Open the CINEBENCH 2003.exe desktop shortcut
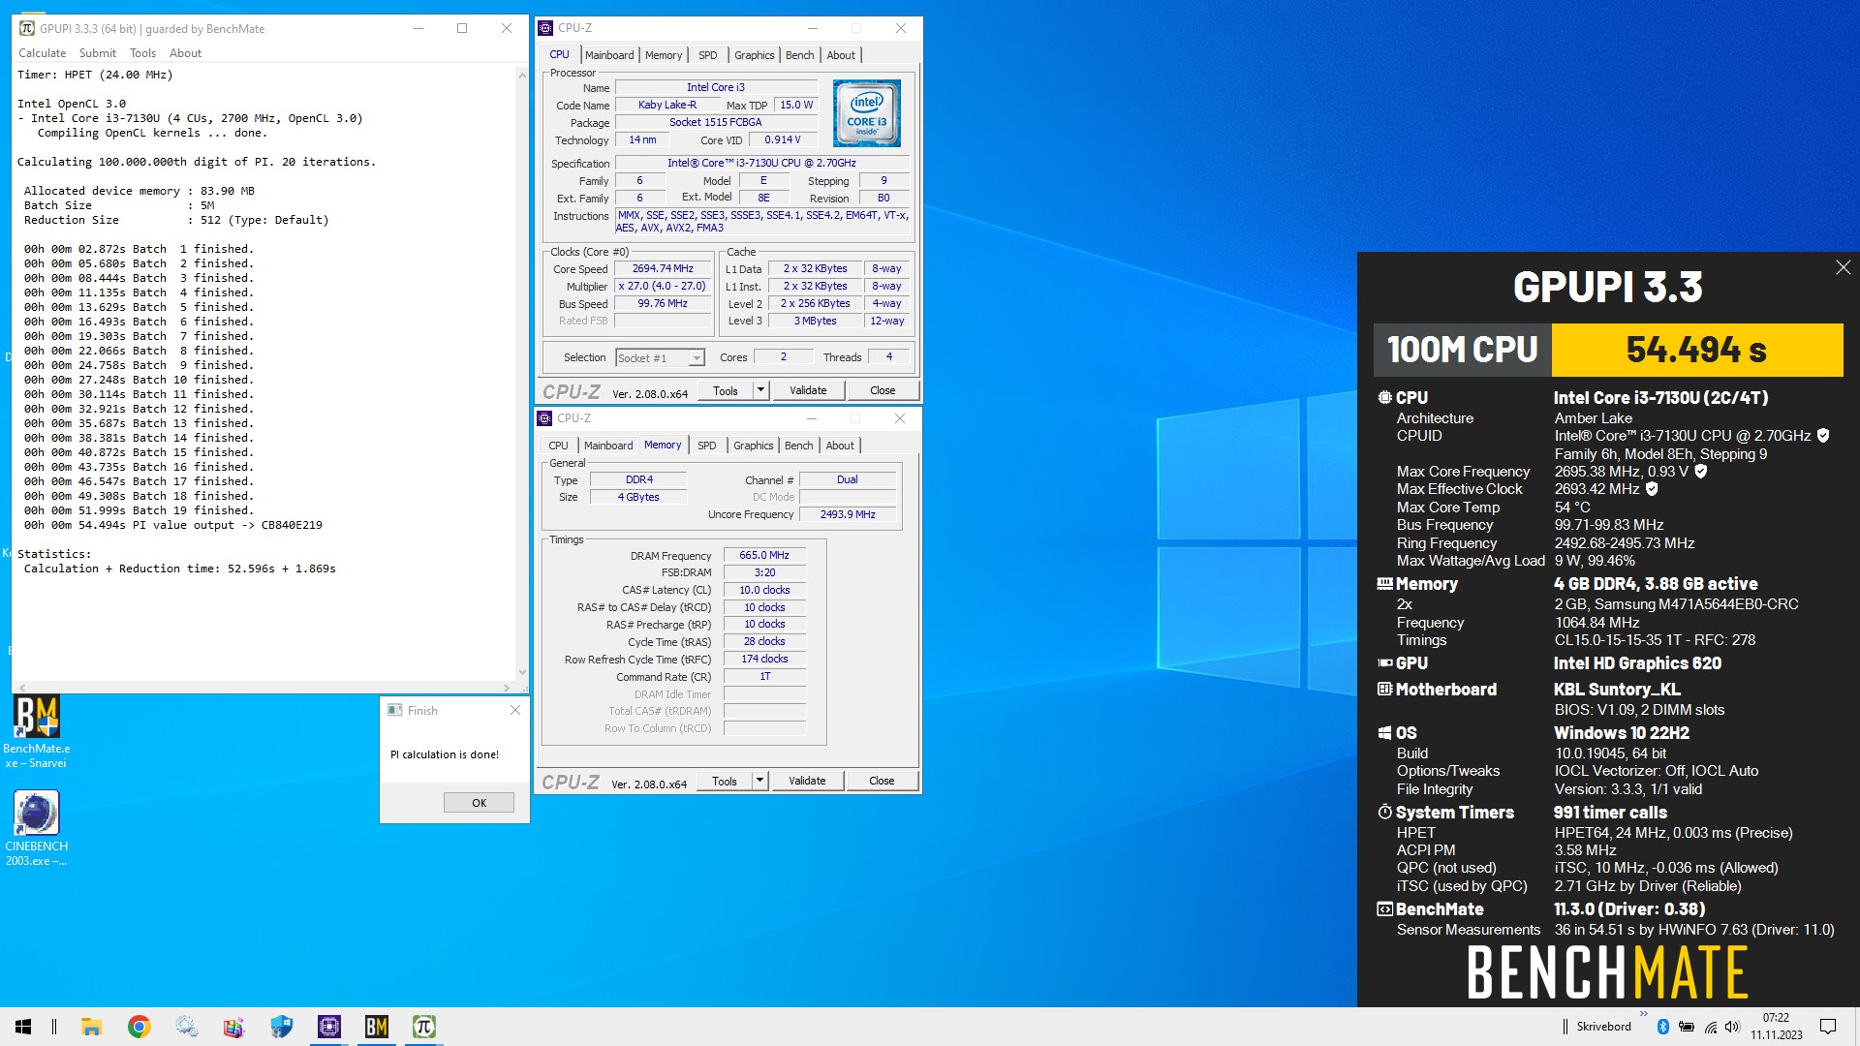Viewport: 1860px width, 1046px height. [36, 828]
